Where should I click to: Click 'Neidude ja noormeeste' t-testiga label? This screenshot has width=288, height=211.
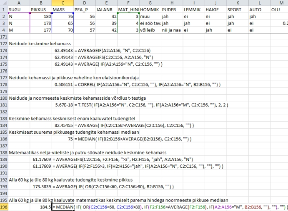click(78, 98)
